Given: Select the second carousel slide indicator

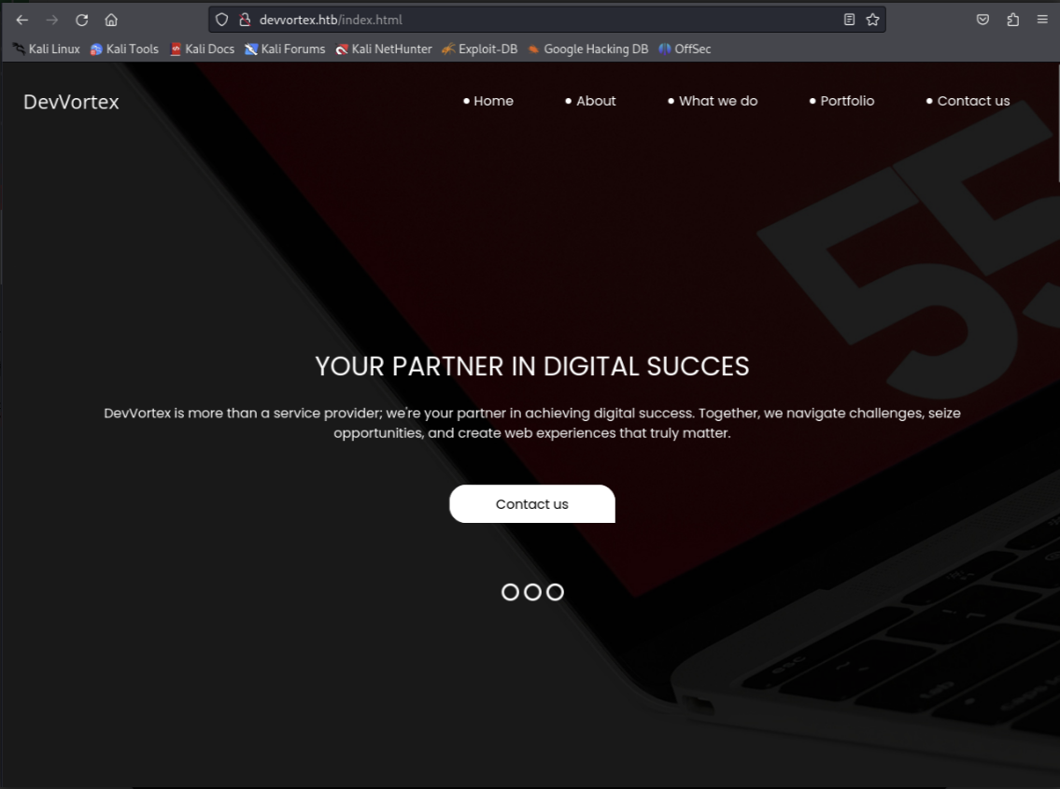Looking at the screenshot, I should coord(532,592).
